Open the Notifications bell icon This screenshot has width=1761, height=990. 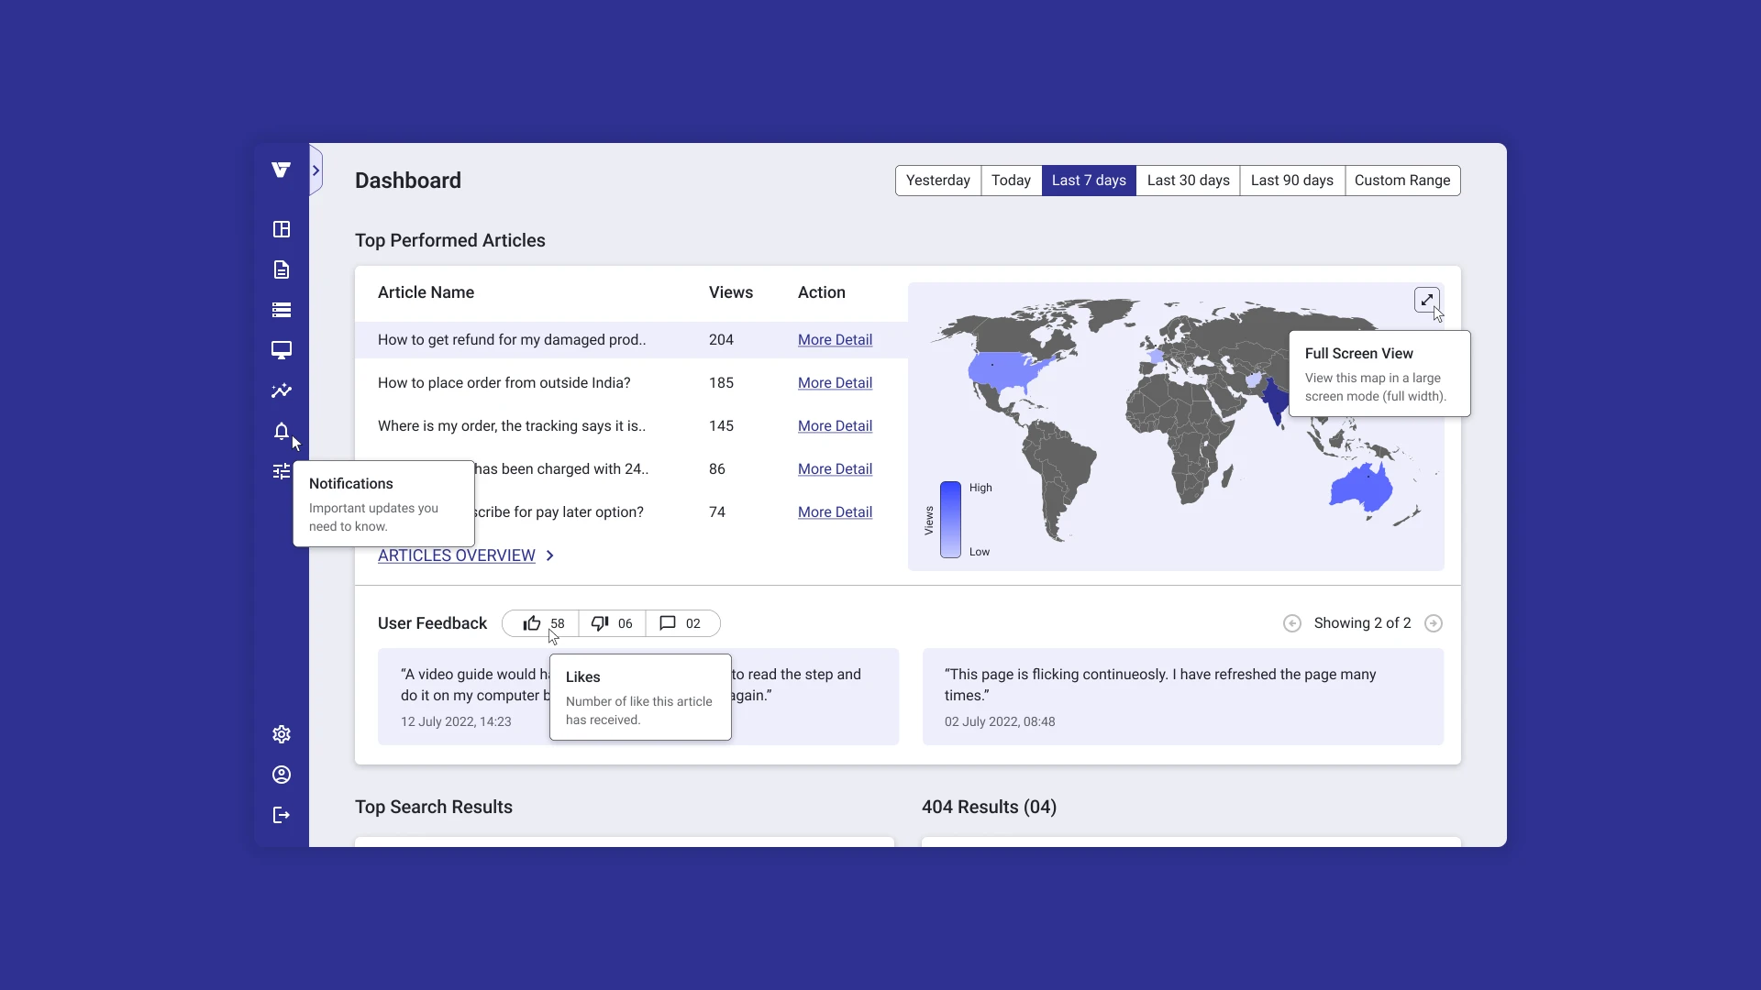tap(282, 431)
